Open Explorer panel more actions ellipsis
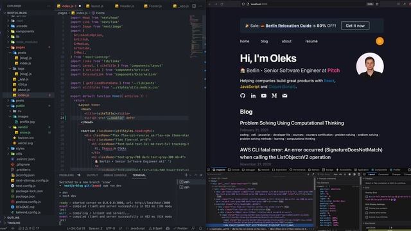Screen dimensions: 411x231 tap(49, 6)
